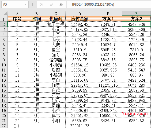Click the 序号 header cell
This screenshot has height=128, width=151.
17,19
